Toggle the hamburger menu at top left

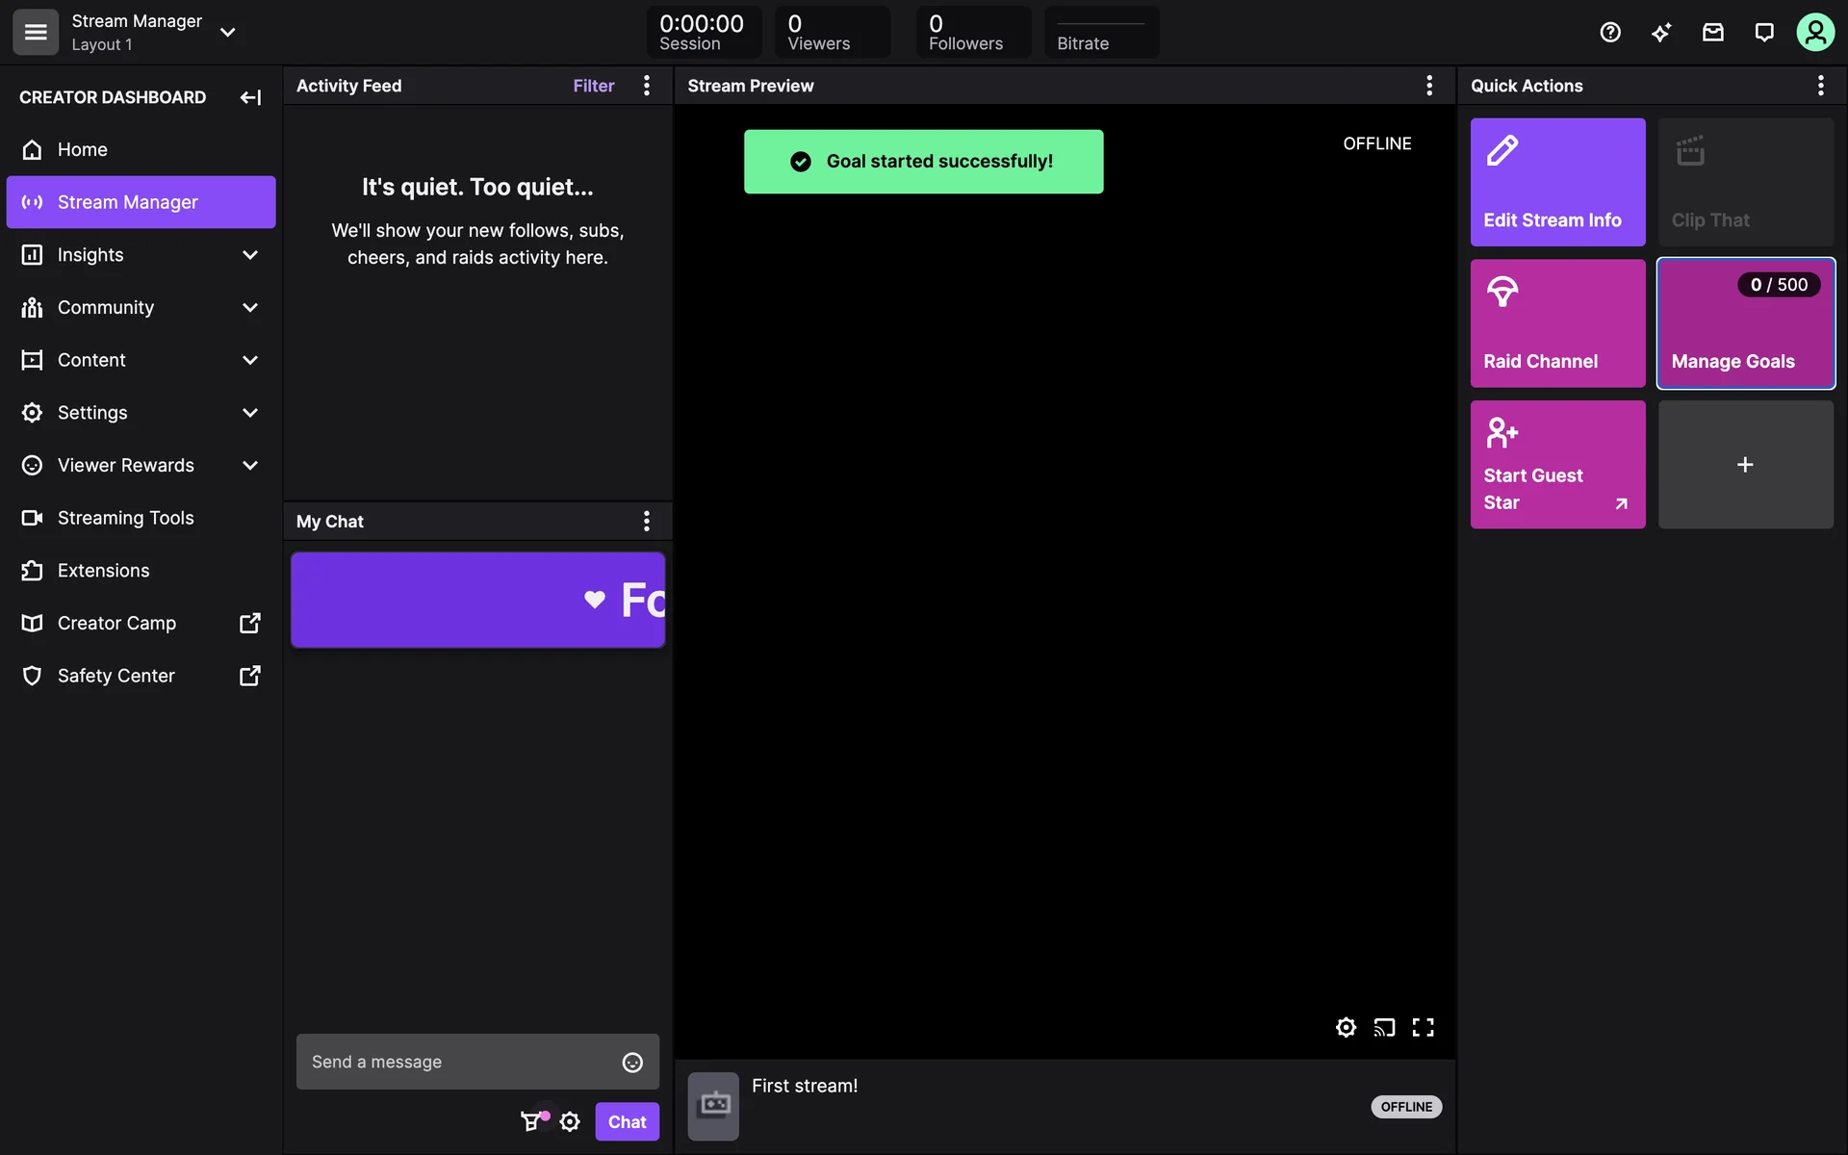click(36, 33)
